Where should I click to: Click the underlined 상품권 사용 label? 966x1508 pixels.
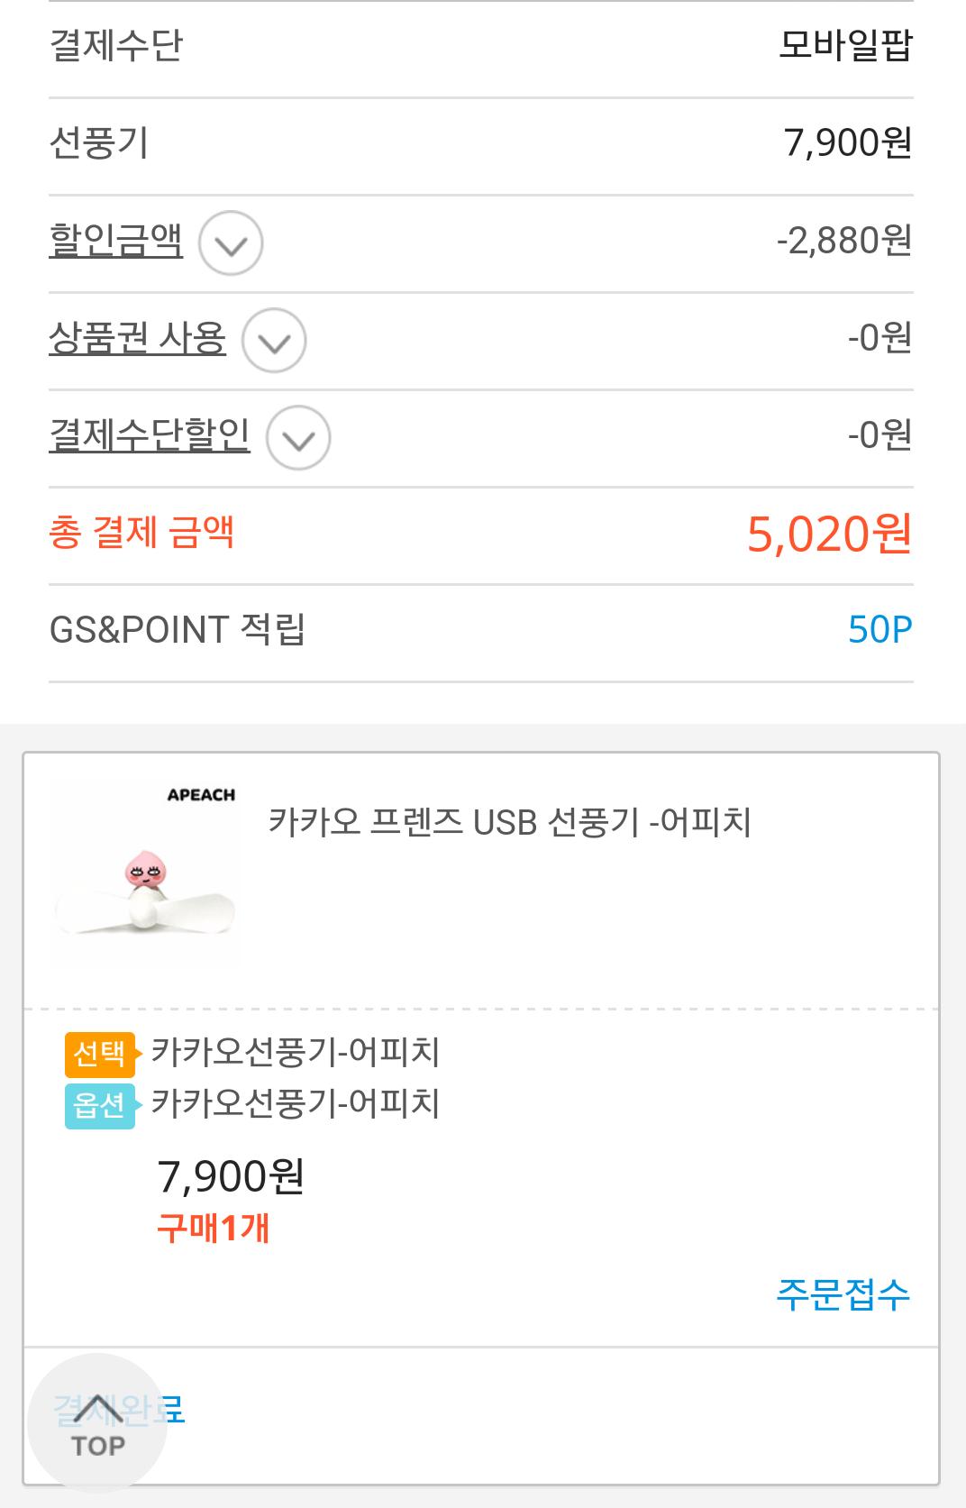click(137, 337)
